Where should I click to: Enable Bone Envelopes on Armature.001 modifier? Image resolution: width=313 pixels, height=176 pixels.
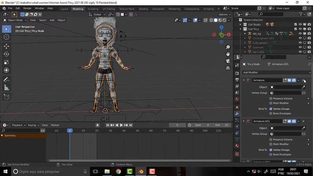click(270, 154)
